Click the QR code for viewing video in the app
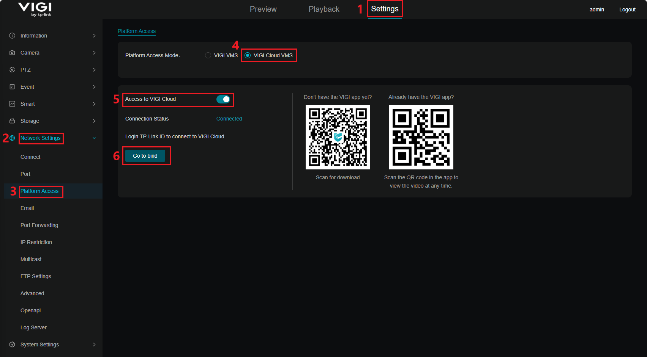Viewport: 647px width, 357px height. pyautogui.click(x=421, y=137)
